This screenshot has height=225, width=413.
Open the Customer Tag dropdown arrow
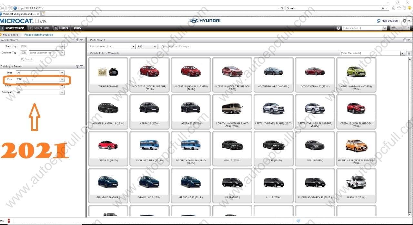62,53
